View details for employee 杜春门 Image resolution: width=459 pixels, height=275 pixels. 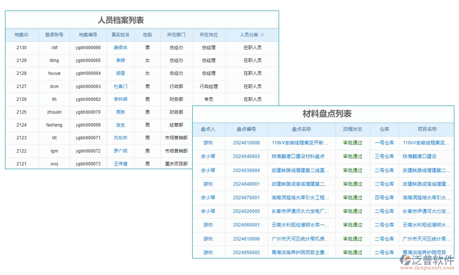120,86
